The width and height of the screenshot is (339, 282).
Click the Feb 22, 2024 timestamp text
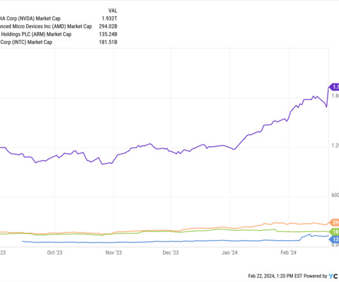click(x=275, y=276)
